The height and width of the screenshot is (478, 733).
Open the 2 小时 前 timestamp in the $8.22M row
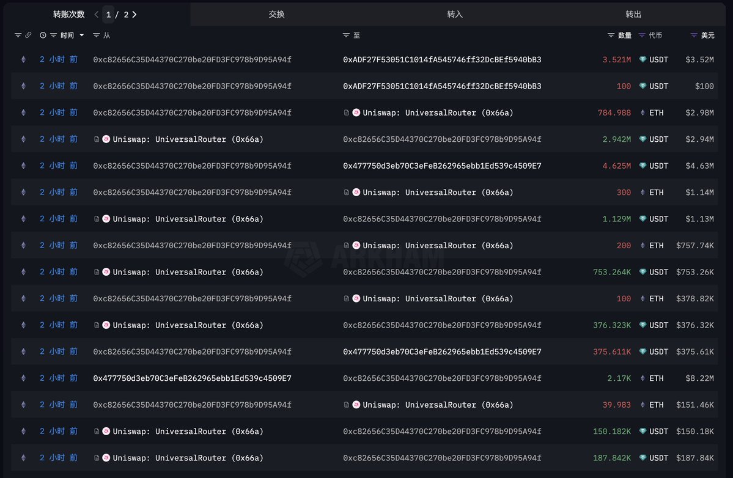tap(59, 378)
